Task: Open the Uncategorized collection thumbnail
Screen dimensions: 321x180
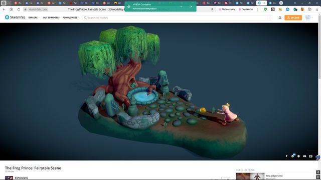Action: tap(250, 176)
